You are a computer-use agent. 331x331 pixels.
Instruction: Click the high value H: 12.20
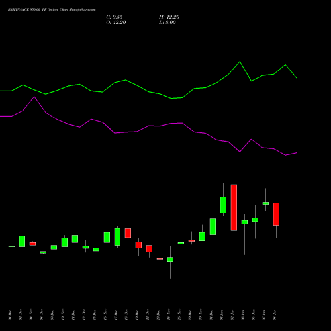[169, 17]
